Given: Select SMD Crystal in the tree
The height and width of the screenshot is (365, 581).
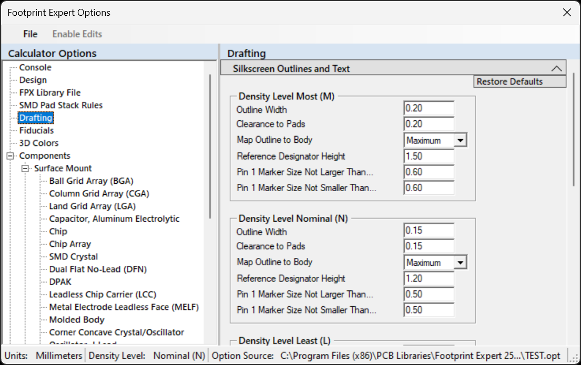Looking at the screenshot, I should pyautogui.click(x=74, y=256).
